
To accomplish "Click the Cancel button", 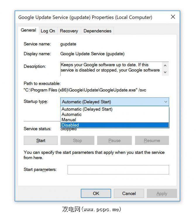I will [129, 193].
